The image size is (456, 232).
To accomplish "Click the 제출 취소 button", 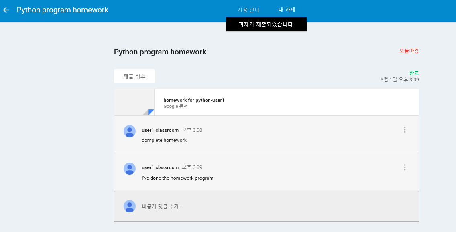I will [x=134, y=76].
